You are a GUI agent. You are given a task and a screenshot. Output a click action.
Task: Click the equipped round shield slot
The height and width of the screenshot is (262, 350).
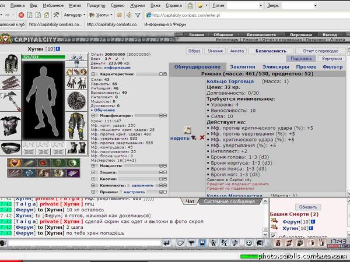76,101
